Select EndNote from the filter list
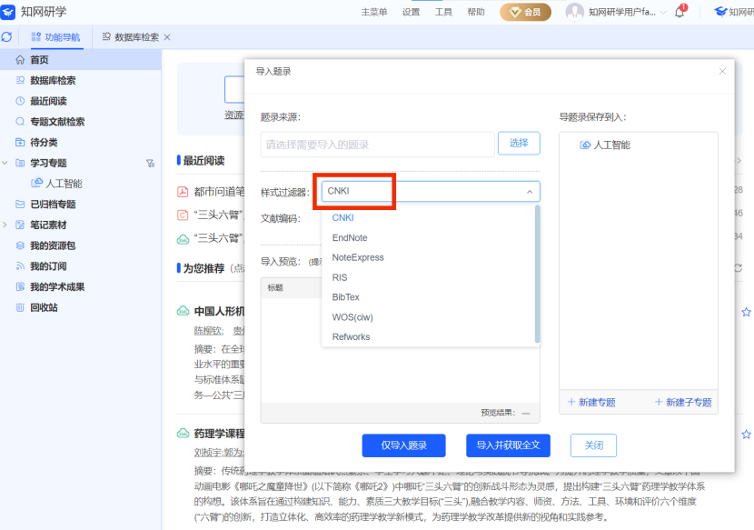The width and height of the screenshot is (754, 530). 350,237
